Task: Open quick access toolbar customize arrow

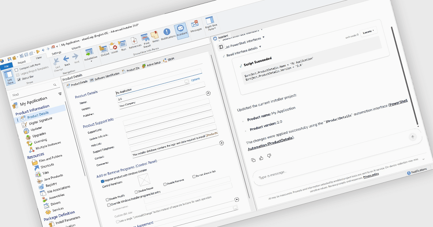Action: coord(58,46)
